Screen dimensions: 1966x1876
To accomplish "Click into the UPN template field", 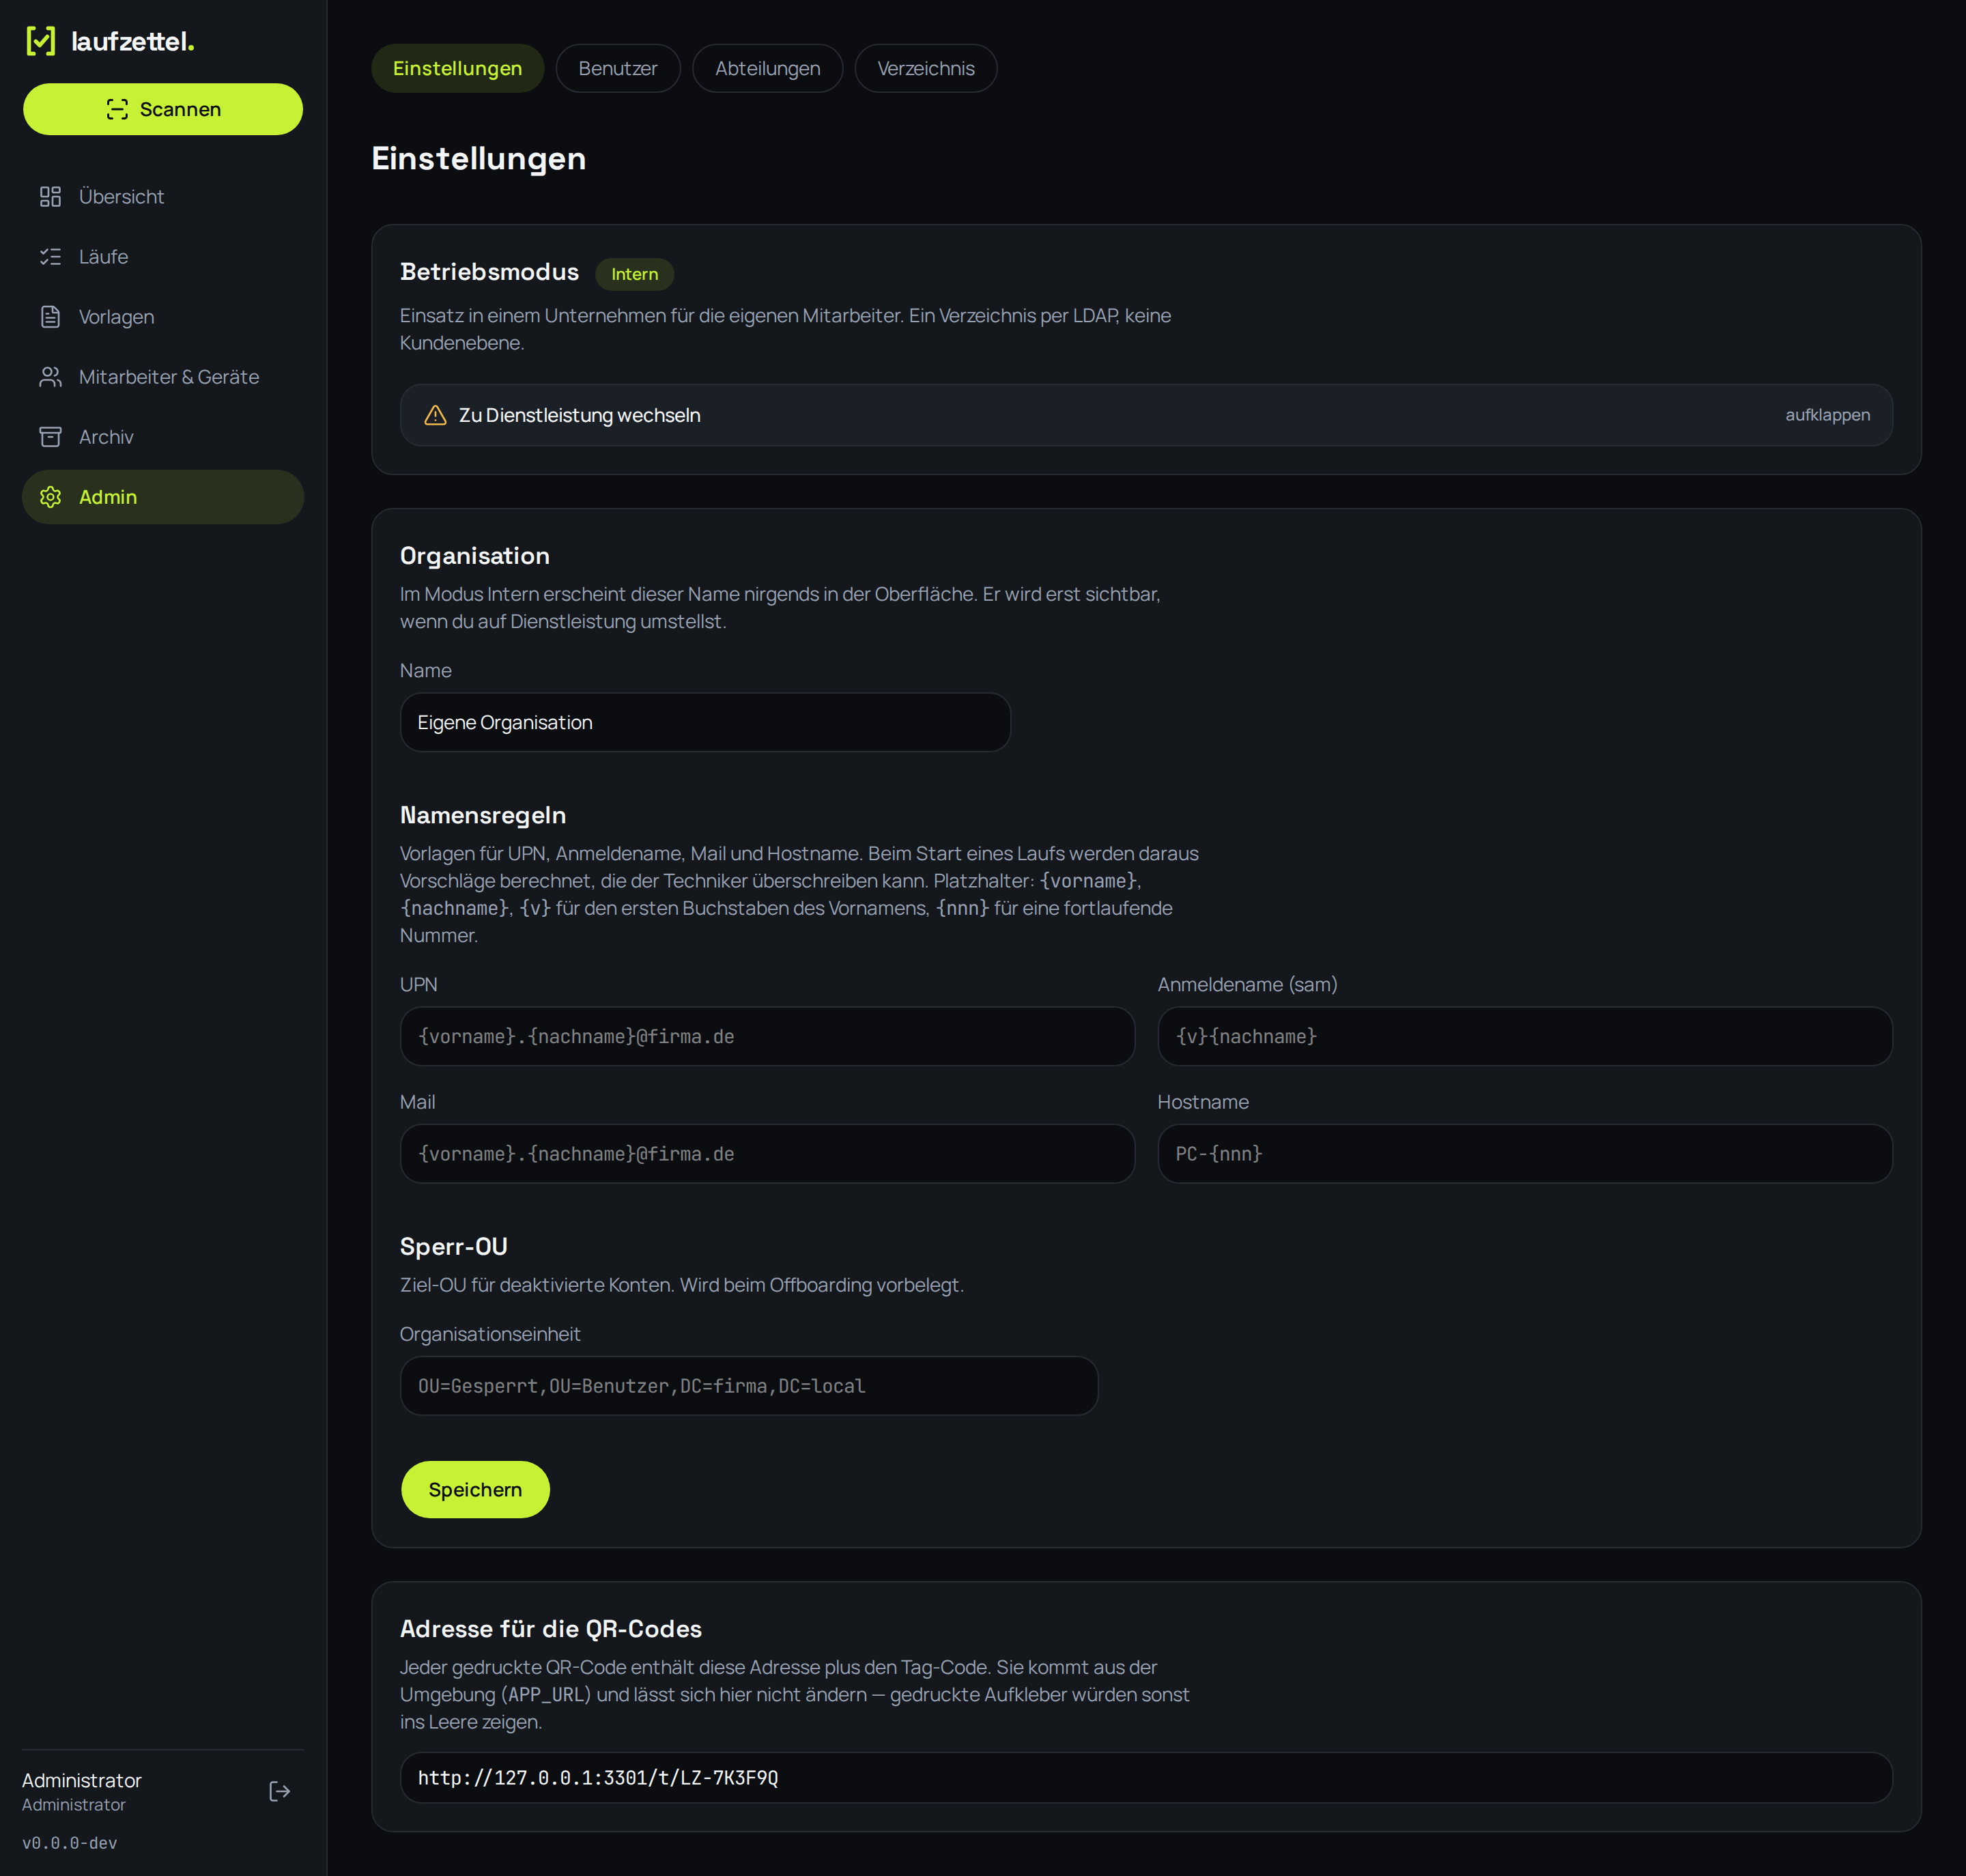I will [x=767, y=1036].
